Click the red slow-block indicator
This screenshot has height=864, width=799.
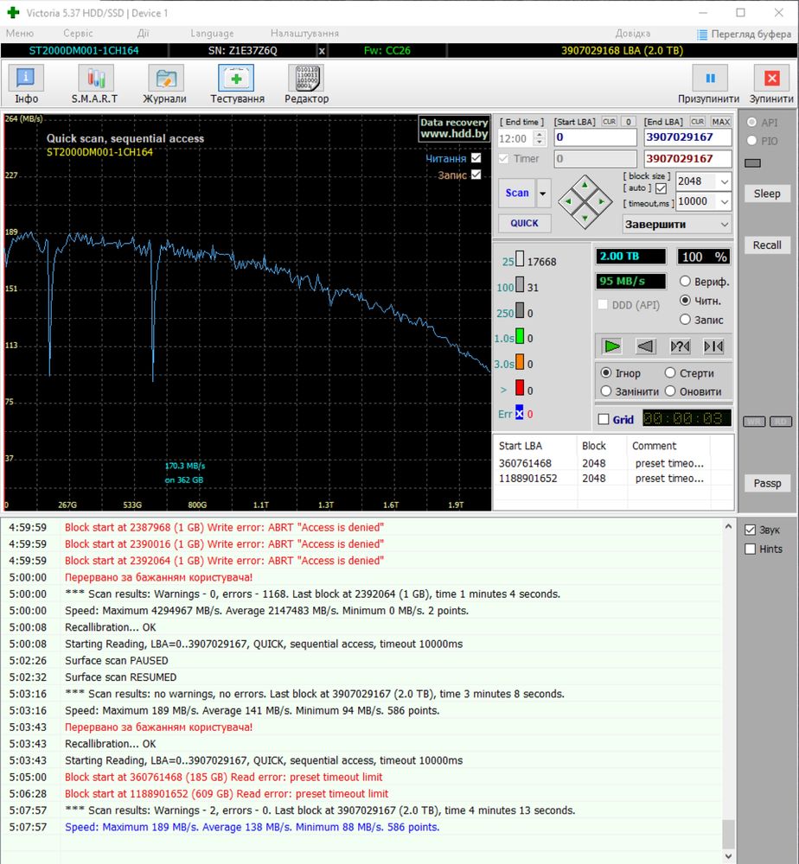520,388
